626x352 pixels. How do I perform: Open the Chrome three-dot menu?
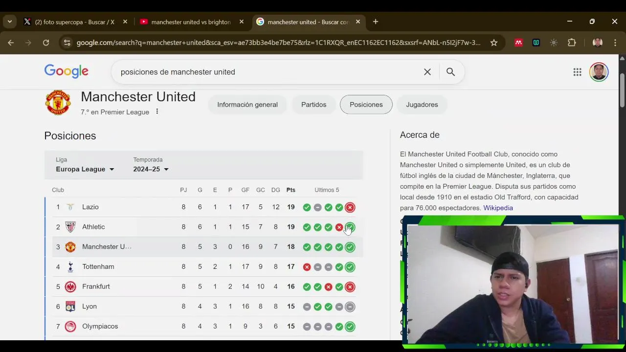(615, 43)
